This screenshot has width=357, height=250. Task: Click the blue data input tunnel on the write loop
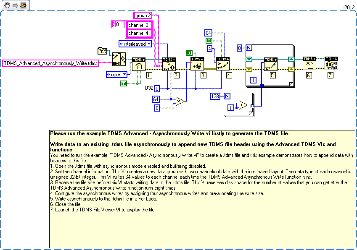coord(262,86)
